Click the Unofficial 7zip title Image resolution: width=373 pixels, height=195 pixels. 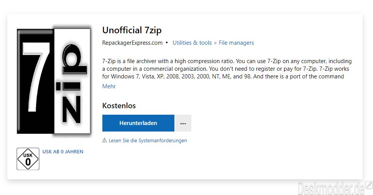[x=132, y=30]
